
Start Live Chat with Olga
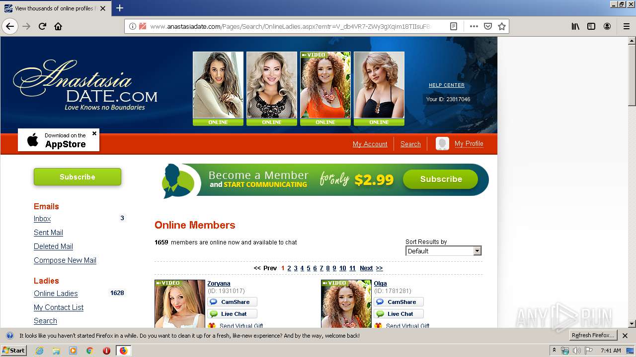pos(398,314)
